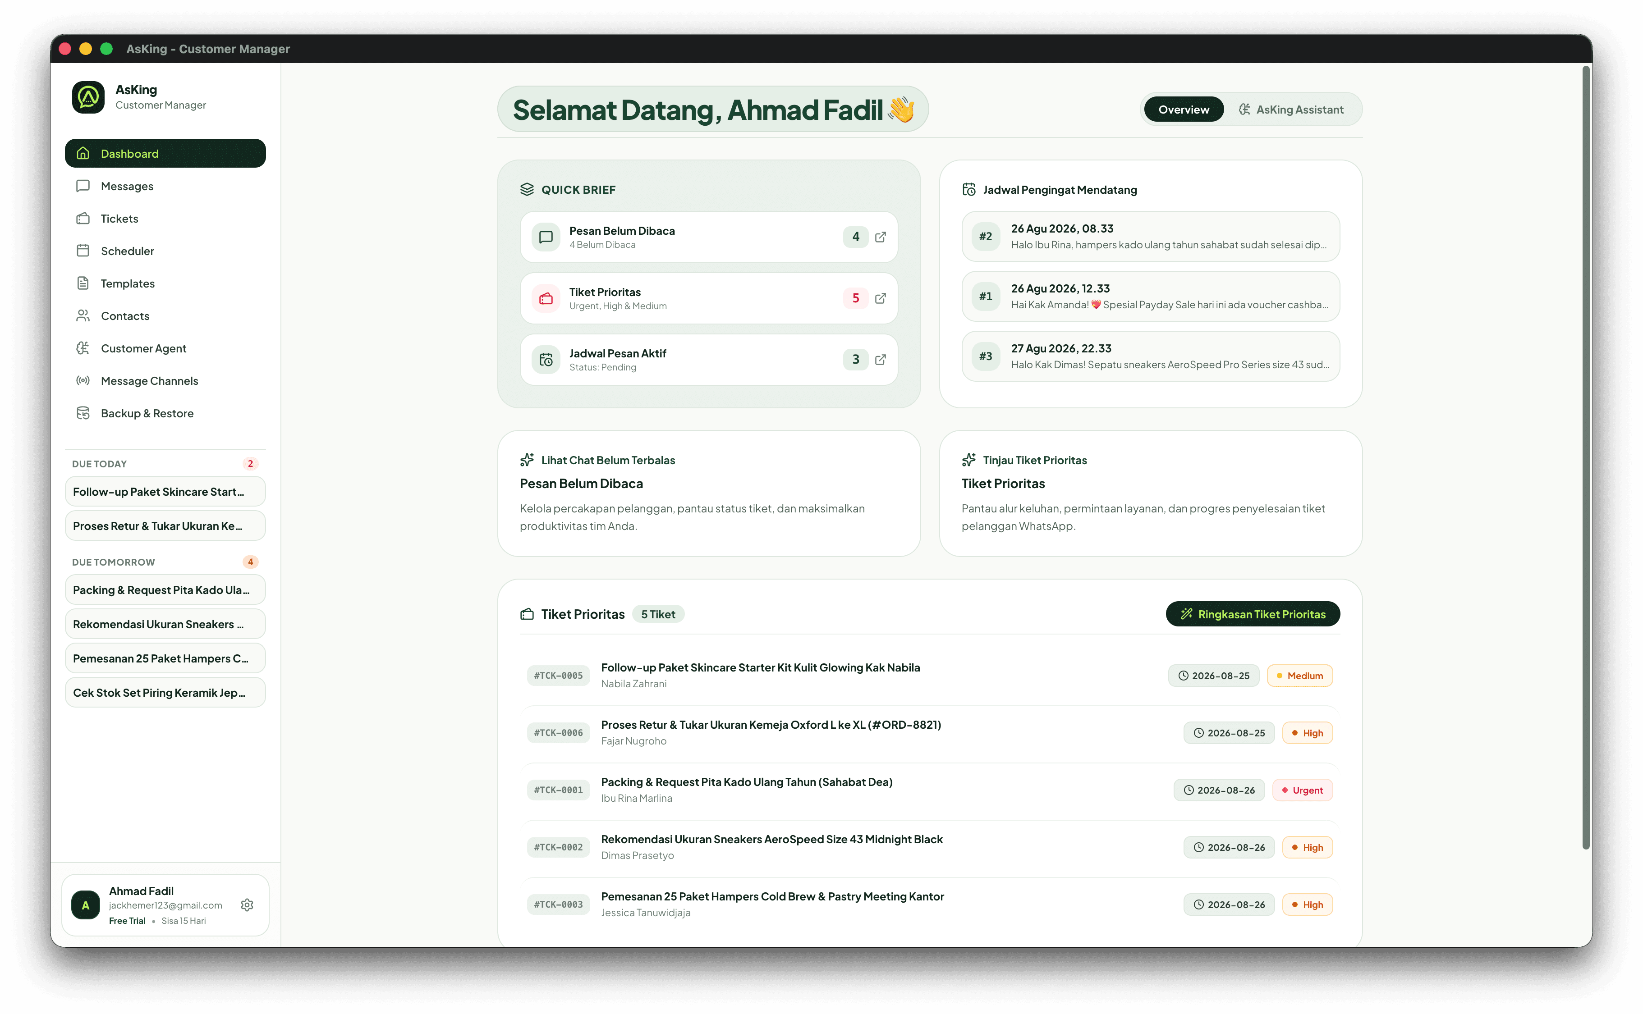Click the 5 Tiket badge

(657, 614)
